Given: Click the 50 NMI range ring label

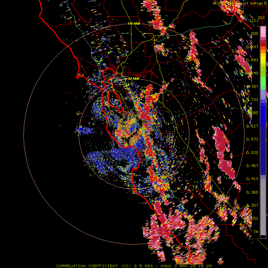Looking at the screenshot, I should point(134,79).
